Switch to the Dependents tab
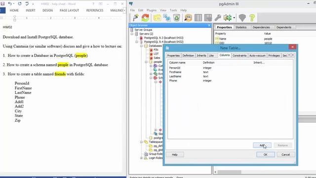Screen dimensions: 316x178 (x=284, y=27)
